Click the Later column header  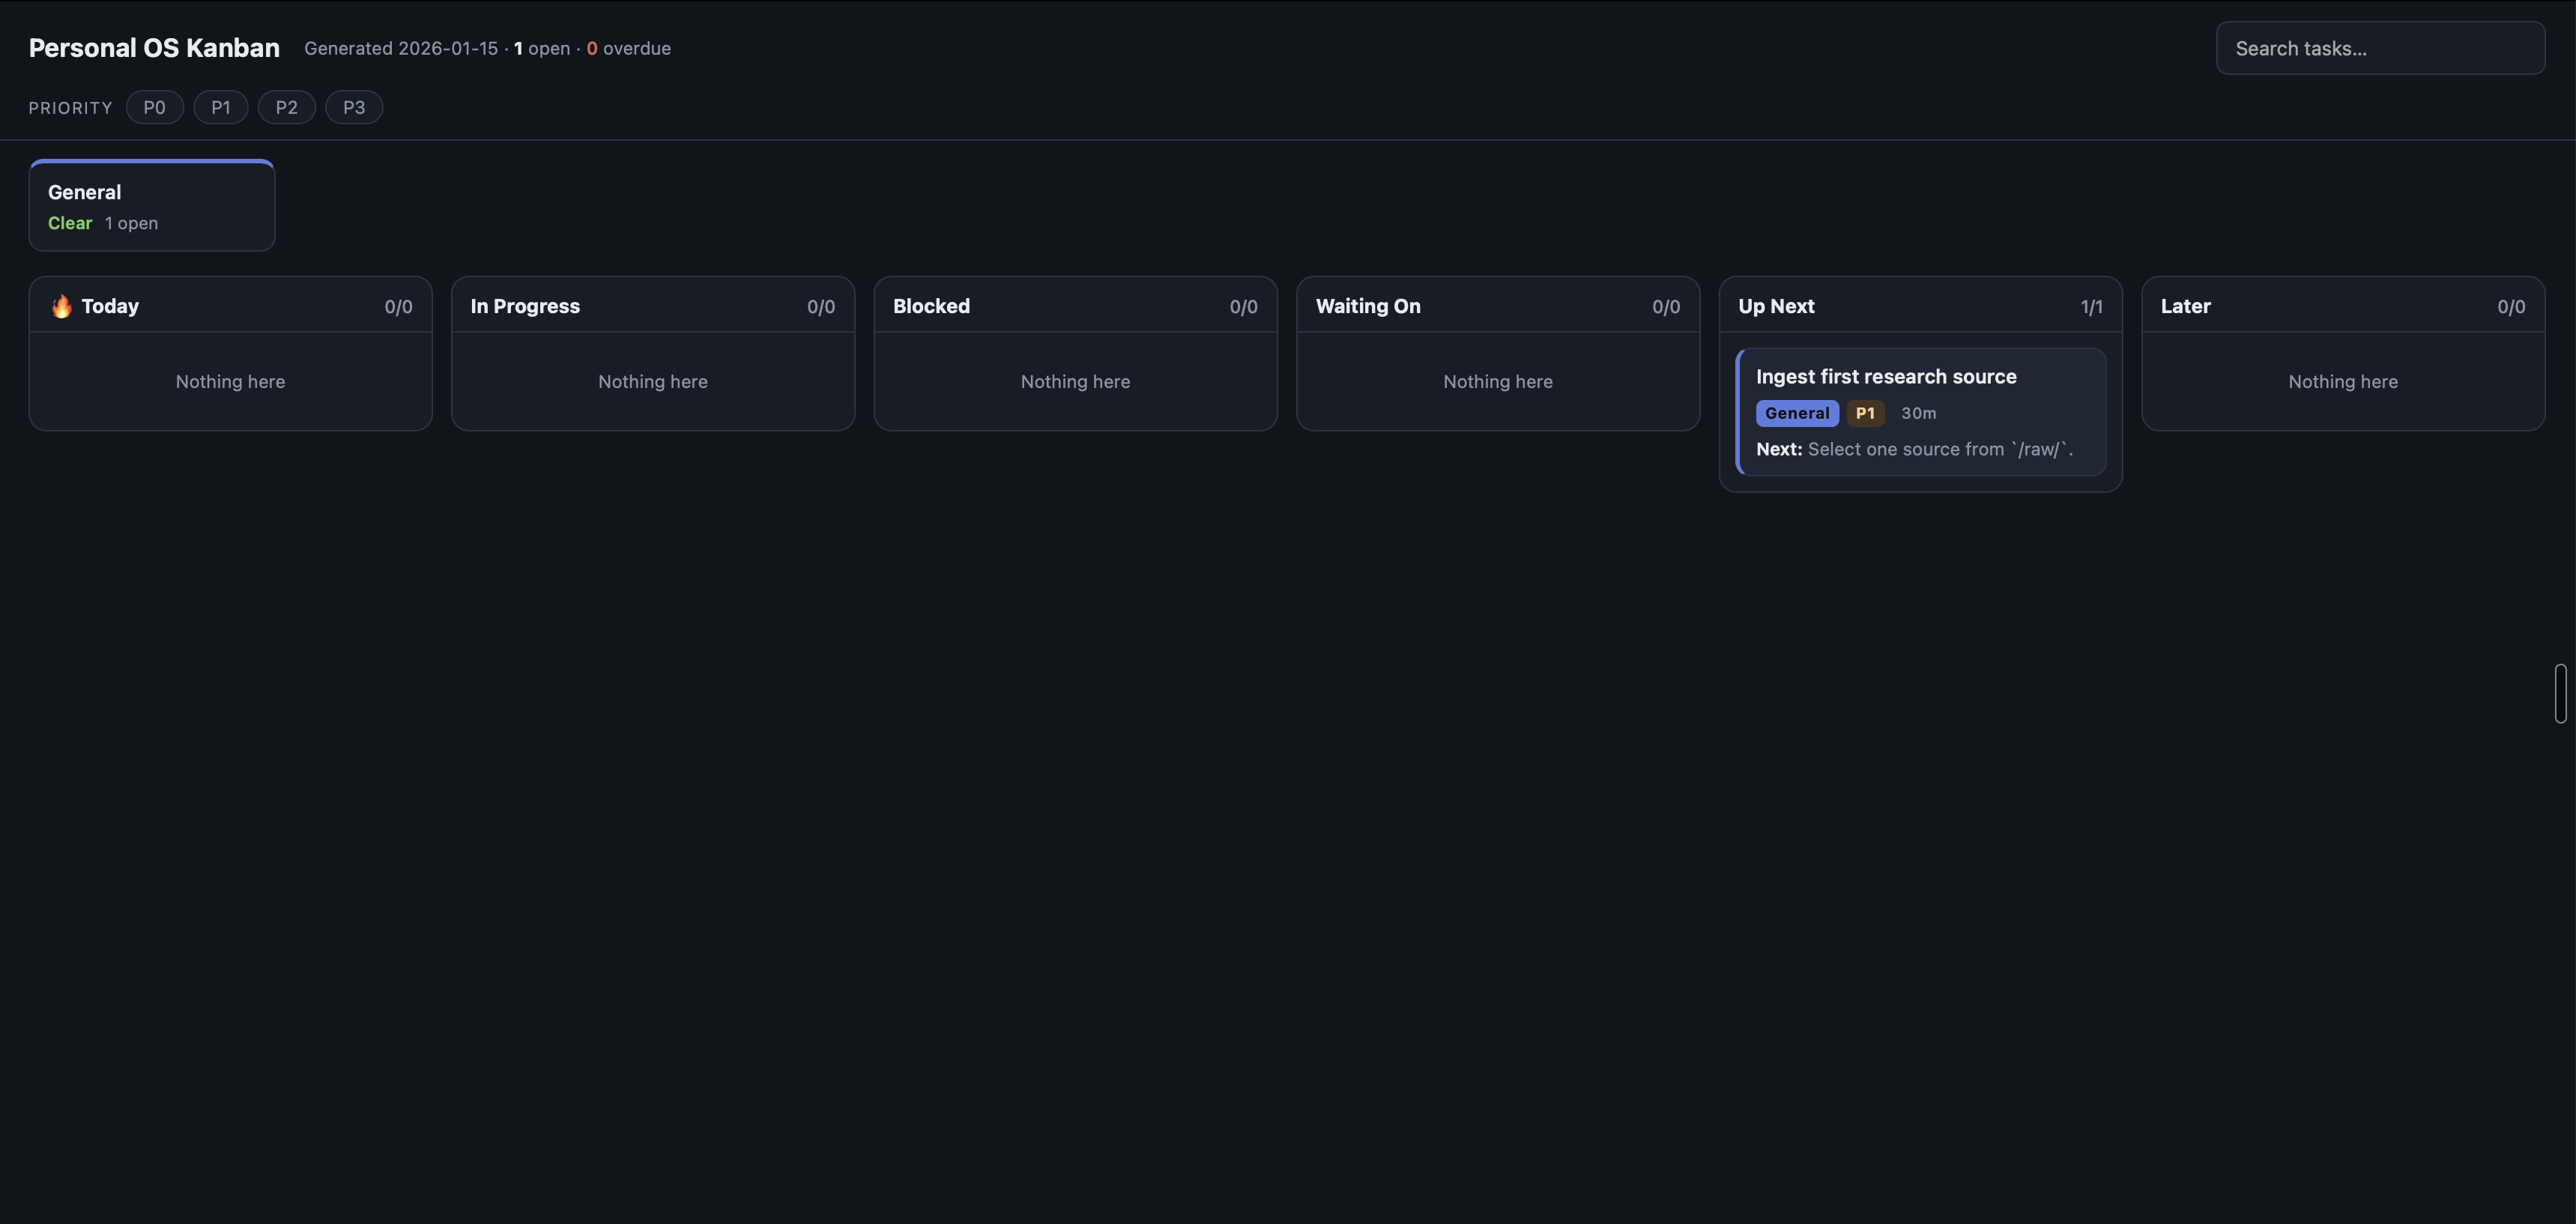[x=2343, y=306]
